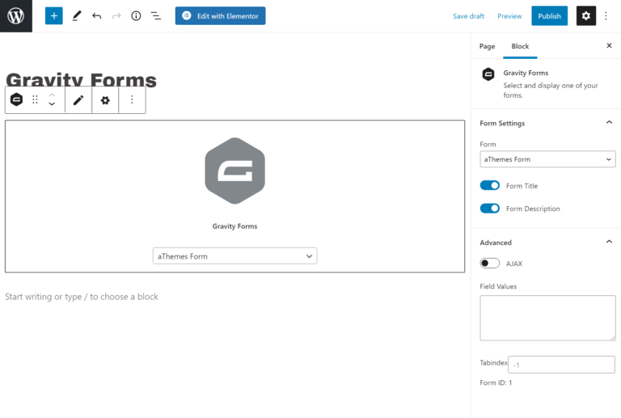The height and width of the screenshot is (418, 621).
Task: Select the pencil Tools icon in top bar
Action: [77, 16]
